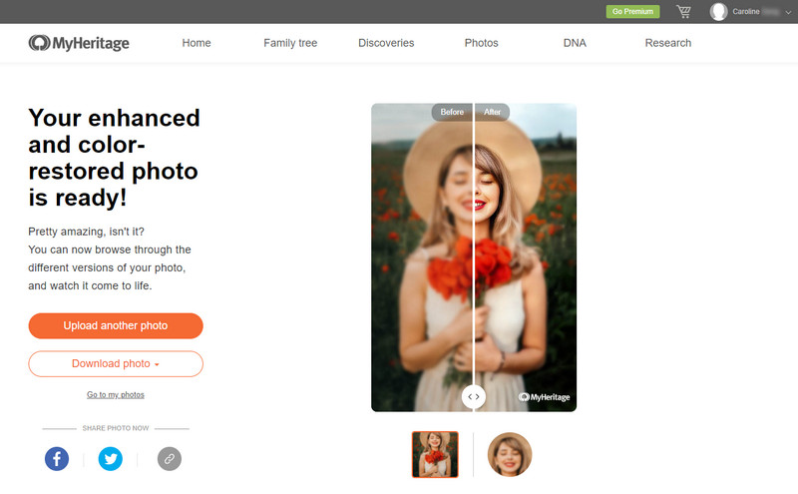Copy the photo share link icon

[x=170, y=459]
